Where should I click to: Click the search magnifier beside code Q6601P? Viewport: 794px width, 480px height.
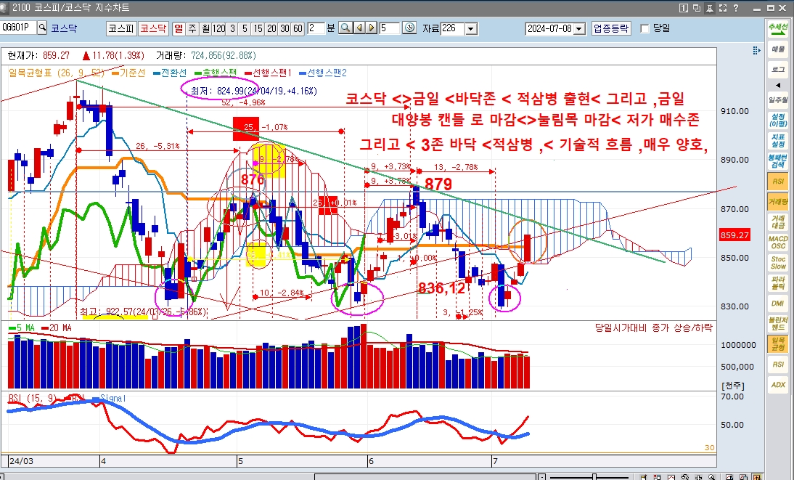[42, 28]
